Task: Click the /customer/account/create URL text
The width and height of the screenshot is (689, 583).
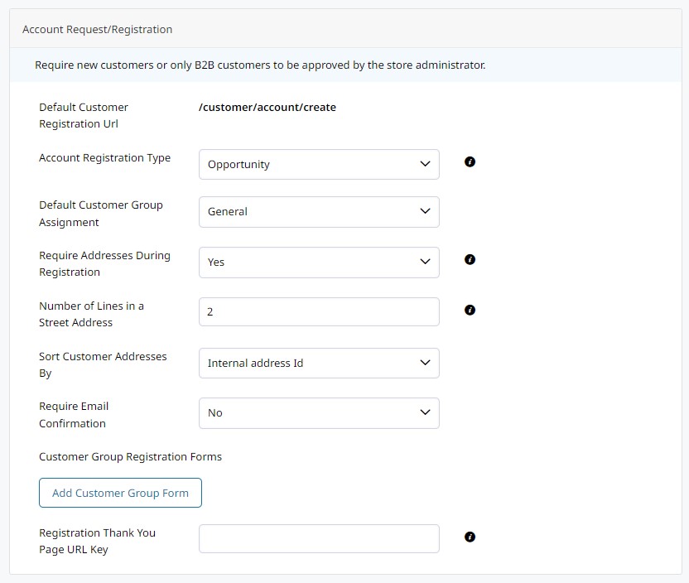Action: [267, 108]
